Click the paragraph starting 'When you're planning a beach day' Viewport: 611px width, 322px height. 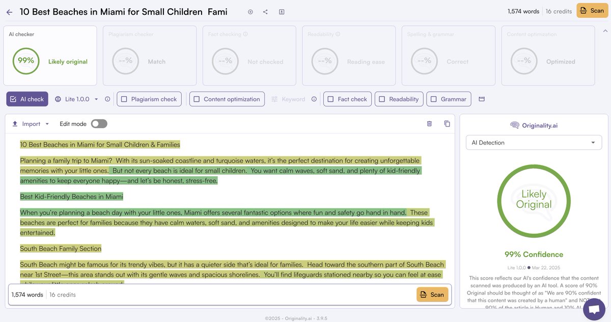[227, 222]
